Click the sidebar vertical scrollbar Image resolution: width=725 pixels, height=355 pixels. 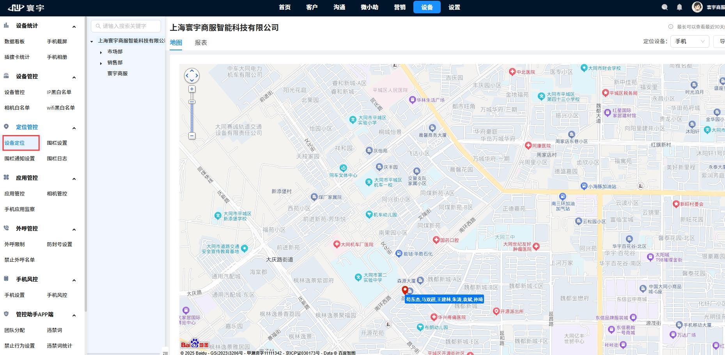(x=85, y=164)
